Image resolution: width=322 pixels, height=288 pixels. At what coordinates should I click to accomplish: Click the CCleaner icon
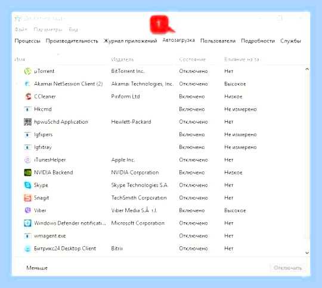click(27, 96)
